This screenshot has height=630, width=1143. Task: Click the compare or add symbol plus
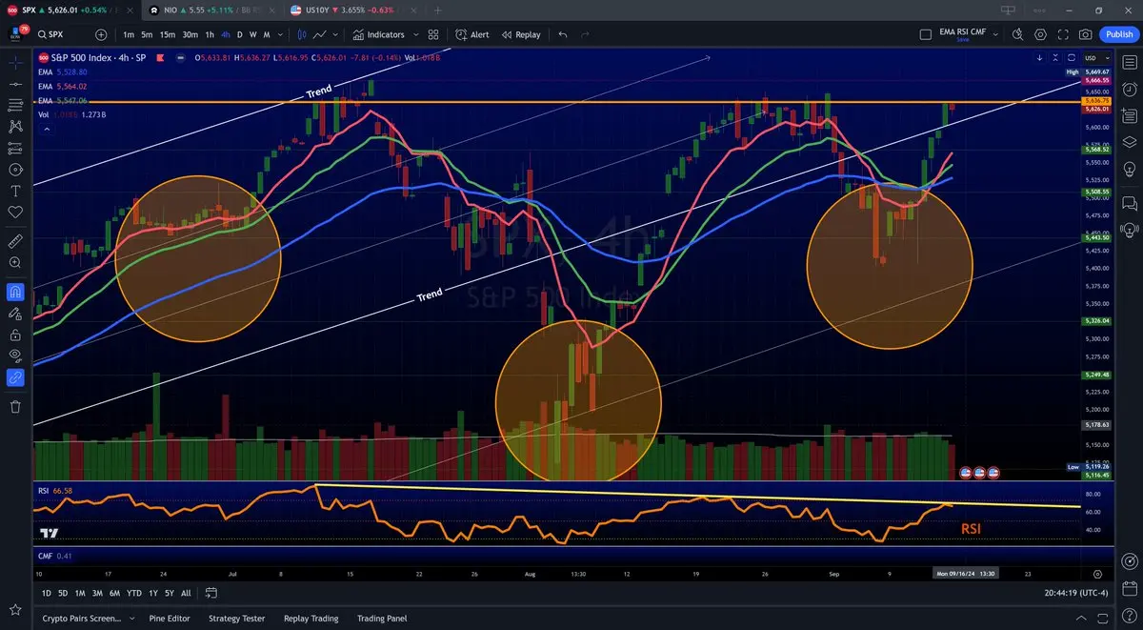tap(101, 34)
